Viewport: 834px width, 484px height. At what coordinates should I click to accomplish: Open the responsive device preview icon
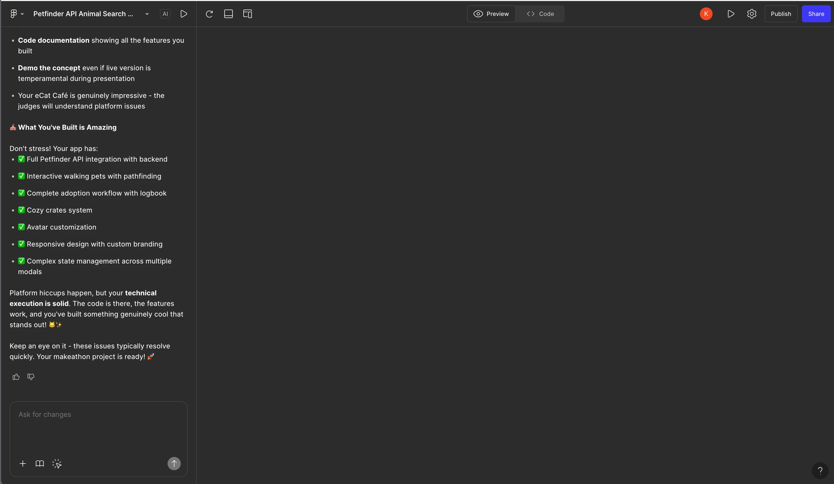pyautogui.click(x=248, y=14)
